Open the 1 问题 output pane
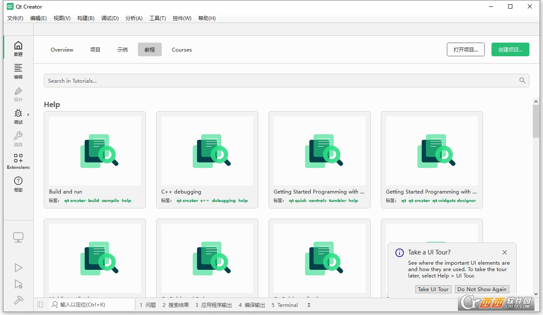 click(x=148, y=305)
